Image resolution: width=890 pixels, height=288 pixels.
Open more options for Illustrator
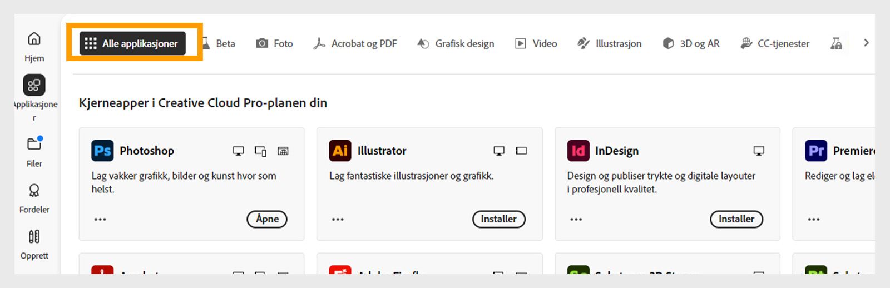tap(338, 219)
